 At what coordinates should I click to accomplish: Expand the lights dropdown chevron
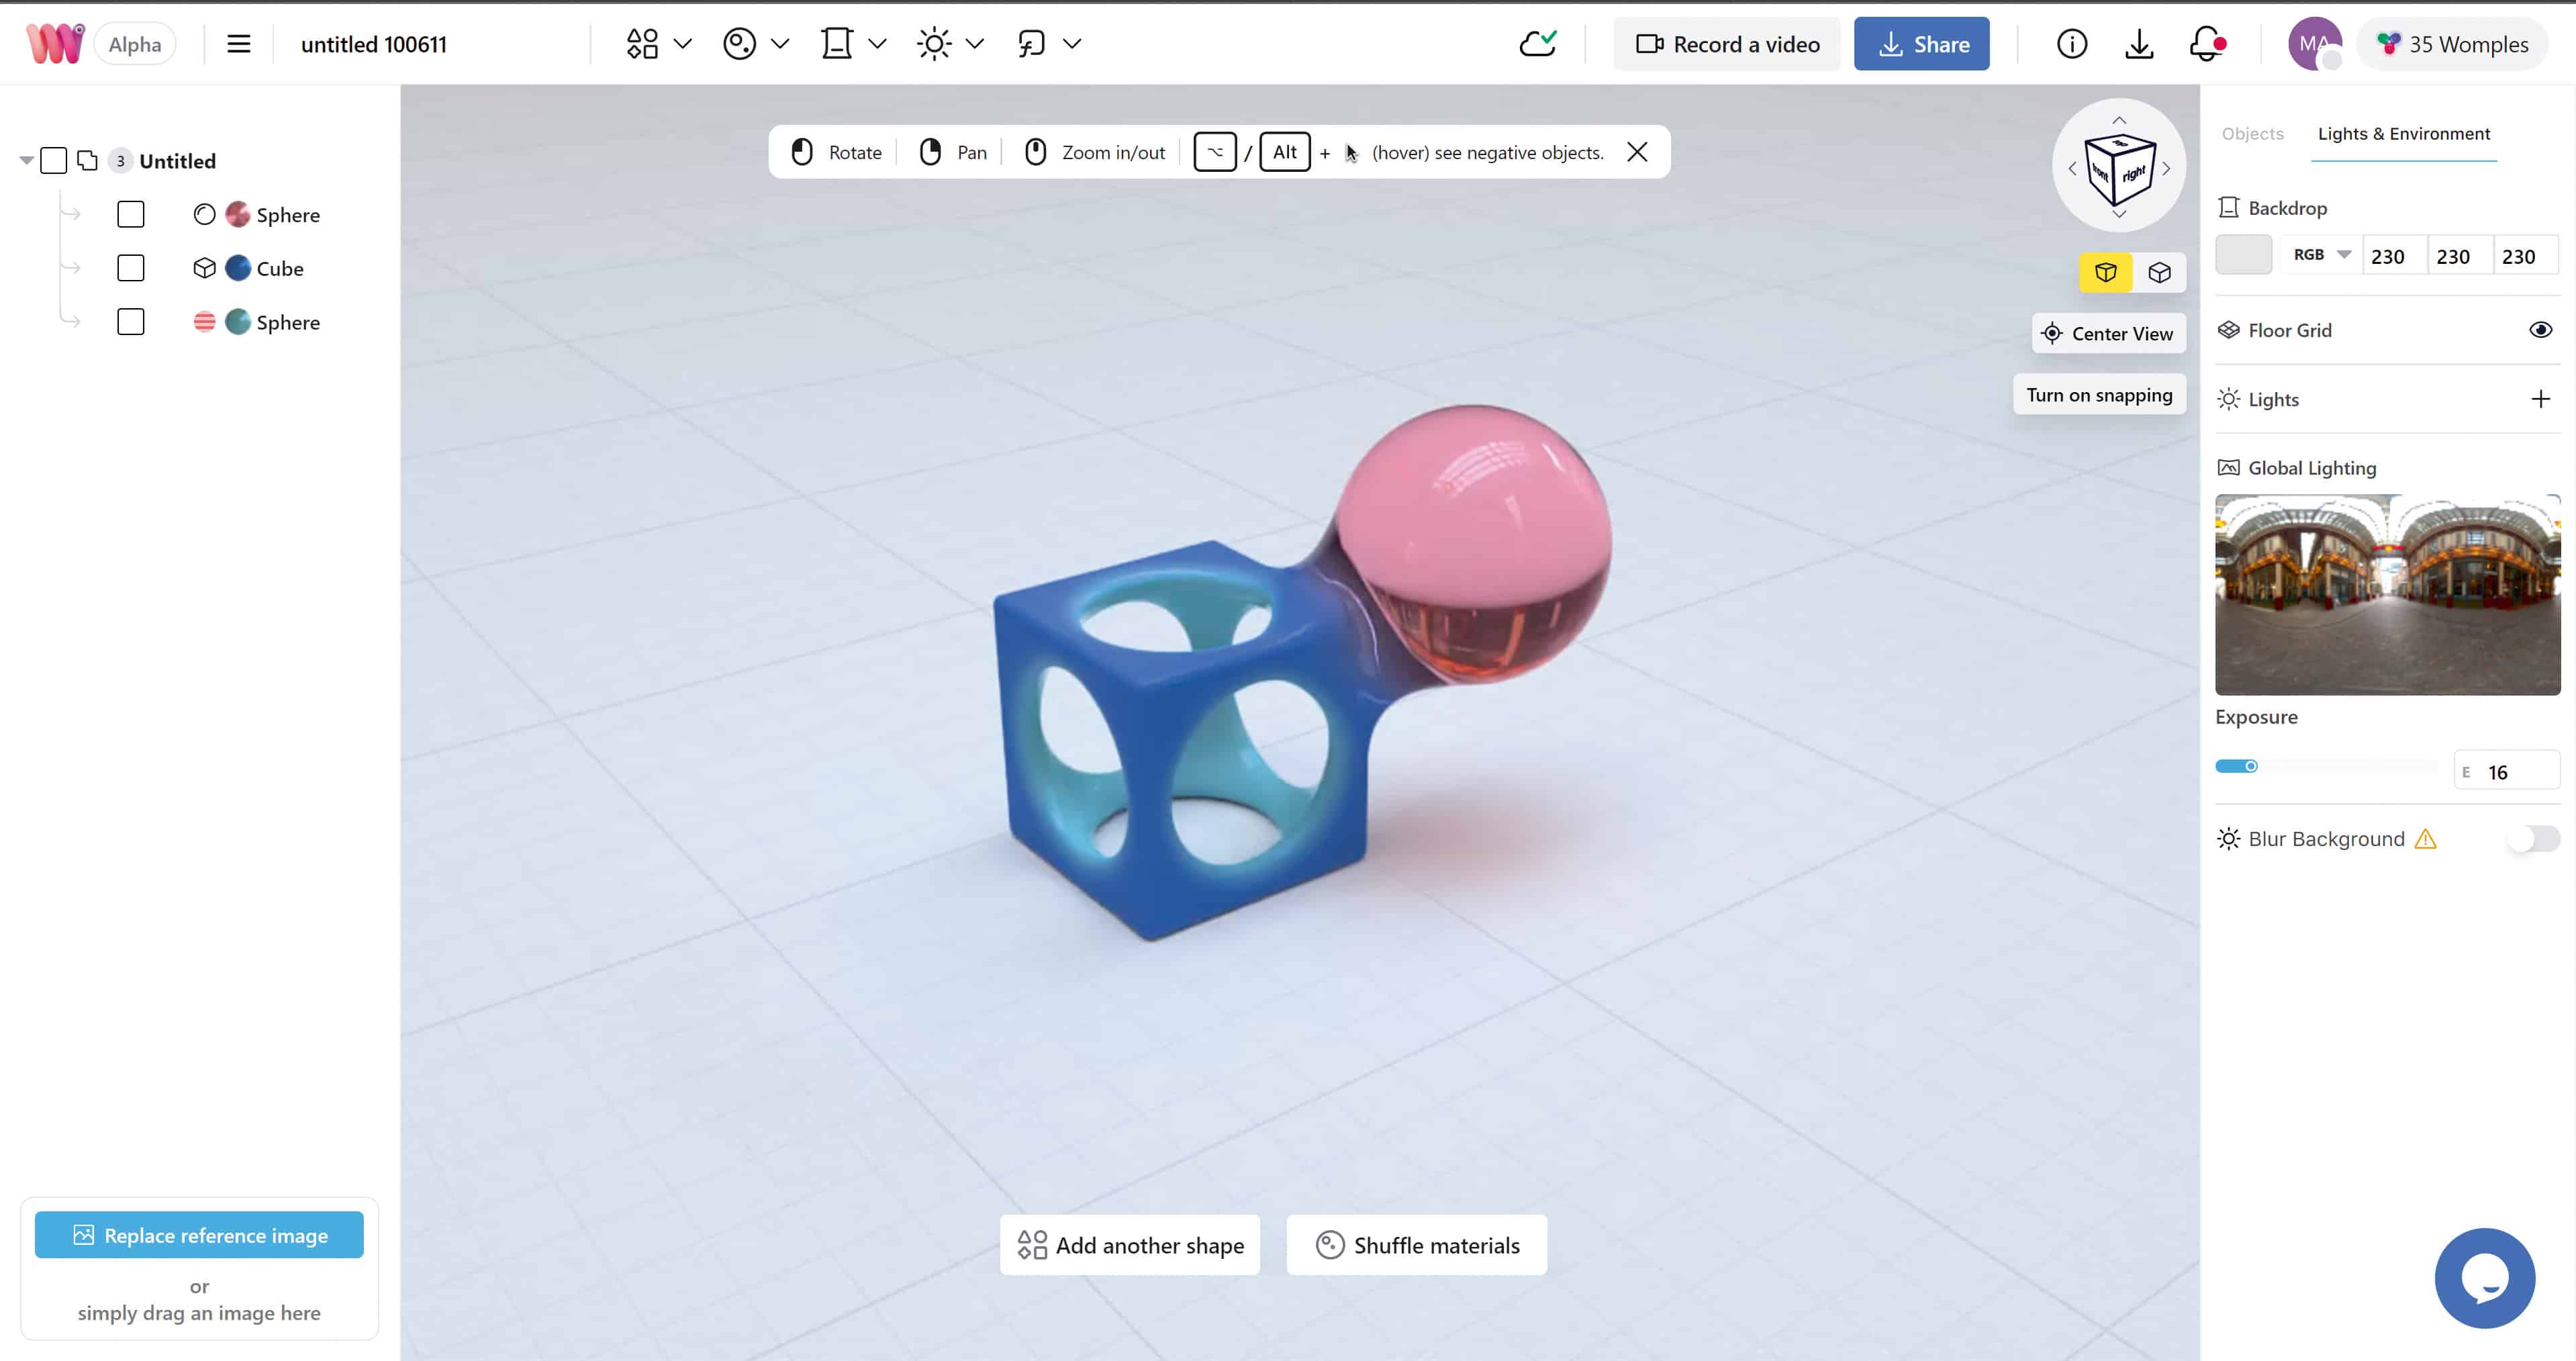click(975, 44)
